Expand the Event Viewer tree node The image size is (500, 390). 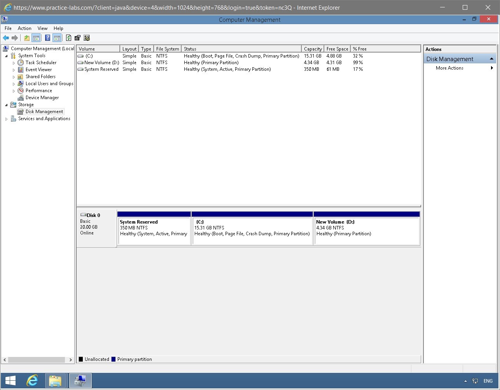pyautogui.click(x=14, y=70)
